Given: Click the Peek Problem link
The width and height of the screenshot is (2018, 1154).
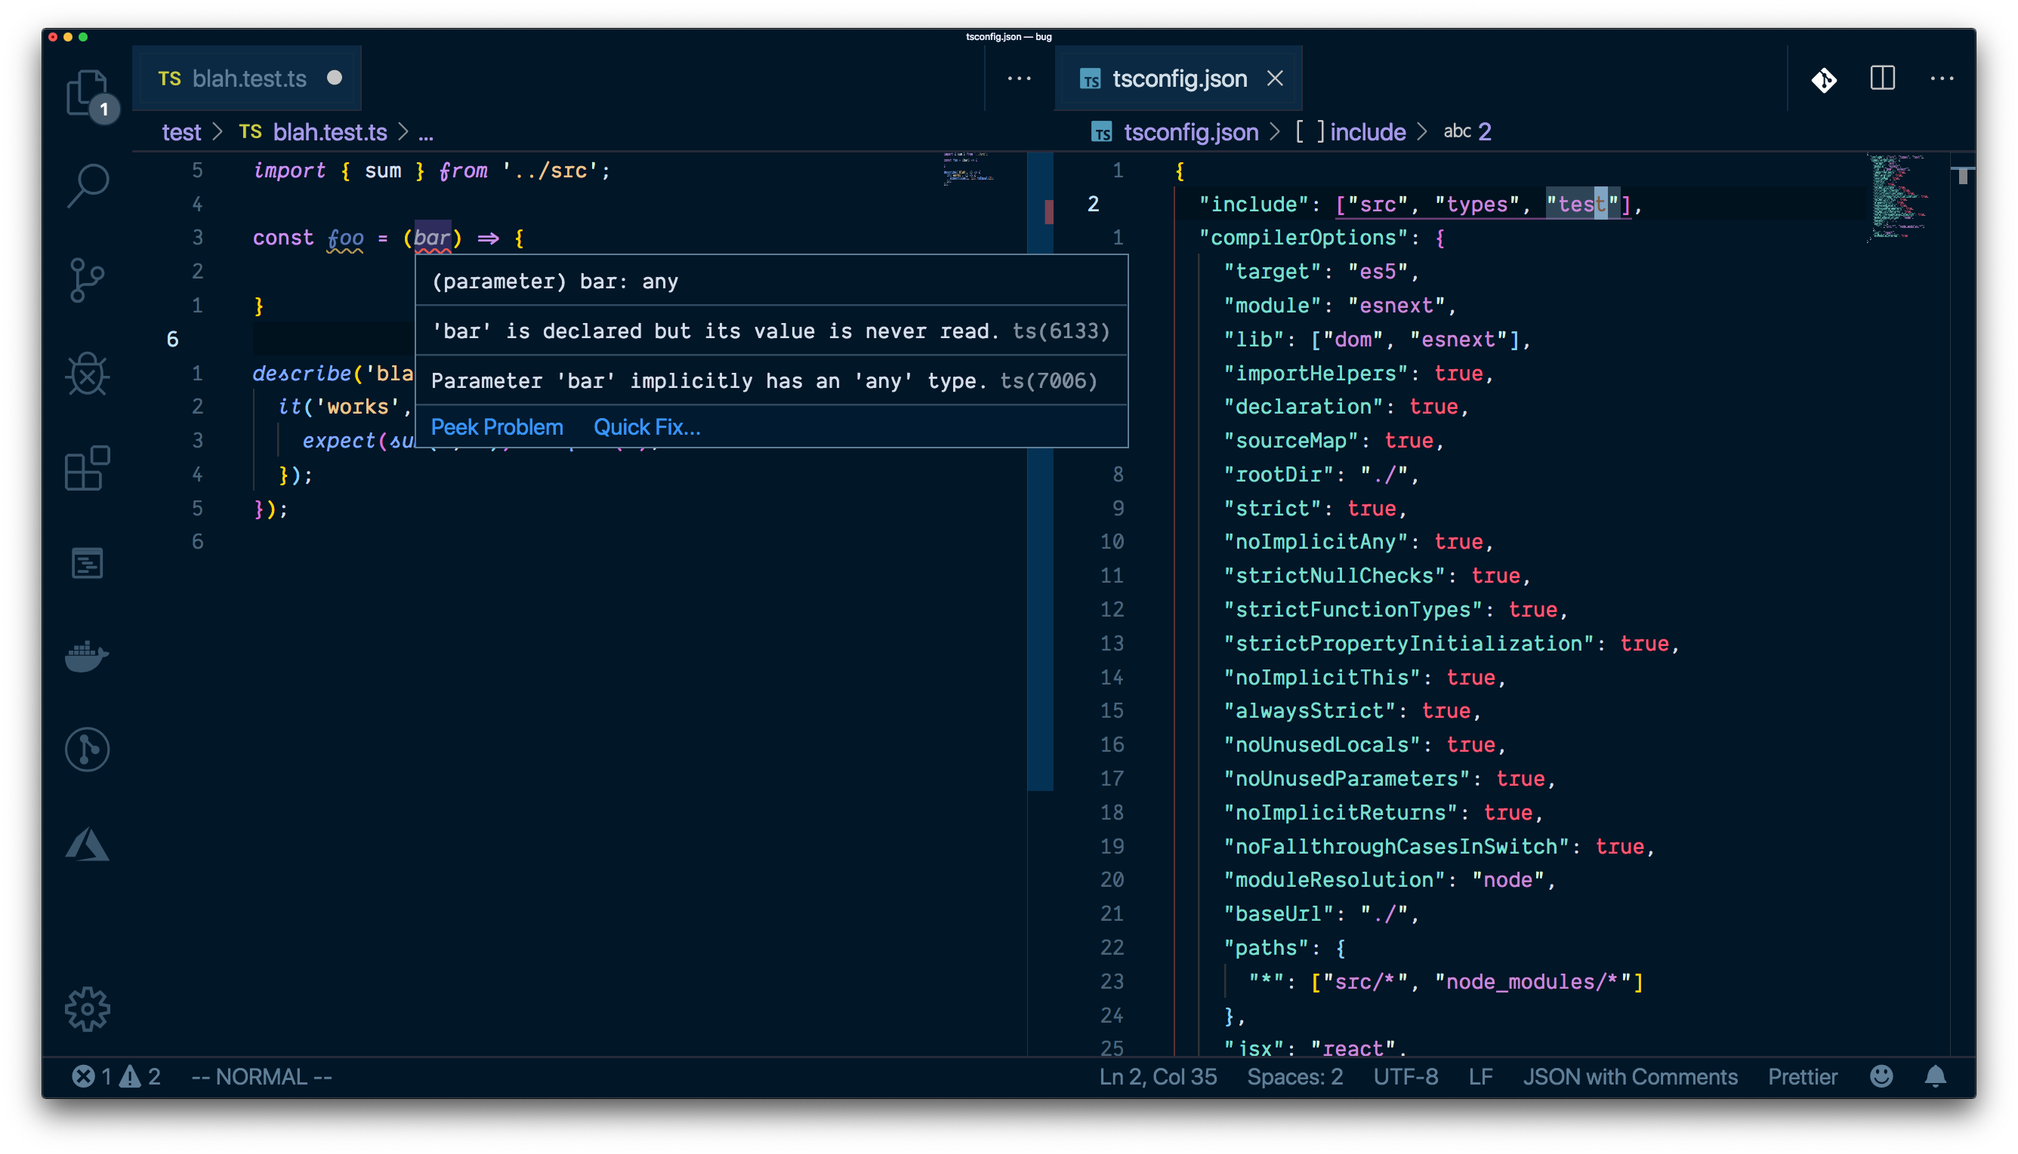Looking at the screenshot, I should click(496, 427).
